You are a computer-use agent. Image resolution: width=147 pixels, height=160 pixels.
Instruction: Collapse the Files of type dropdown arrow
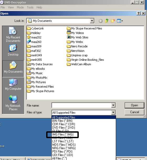[x=113, y=112]
